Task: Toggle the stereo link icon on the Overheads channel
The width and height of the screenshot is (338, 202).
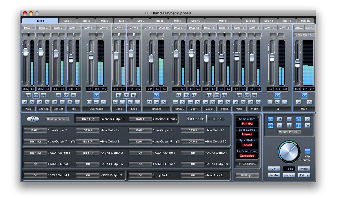Action: pyautogui.click(x=96, y=95)
